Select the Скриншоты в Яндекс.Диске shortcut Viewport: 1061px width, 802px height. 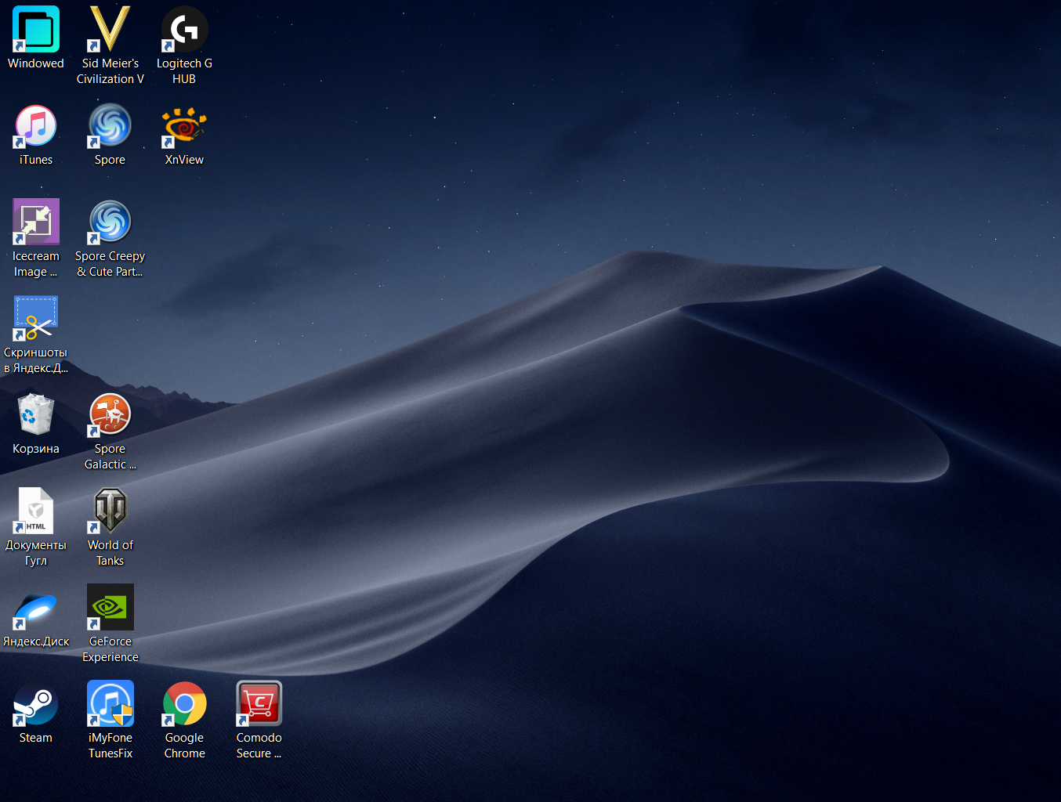point(36,319)
